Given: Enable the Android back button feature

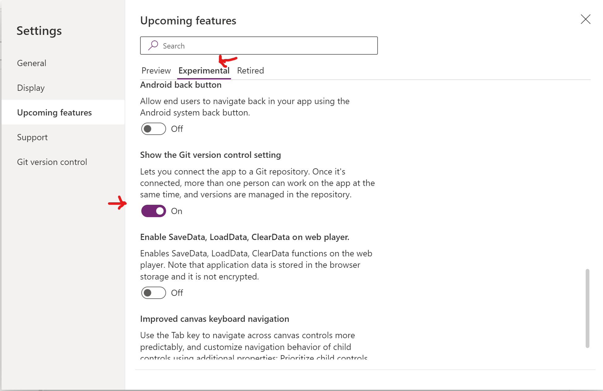Looking at the screenshot, I should point(153,129).
